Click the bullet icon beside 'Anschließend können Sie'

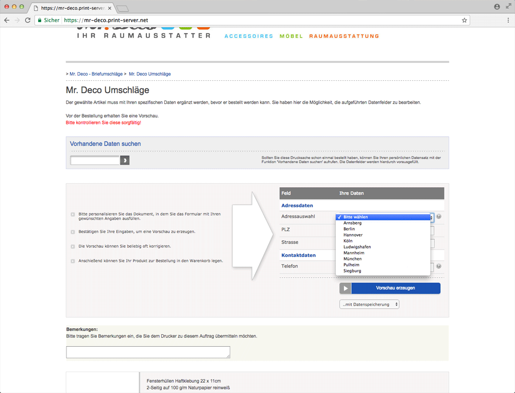[x=73, y=261]
